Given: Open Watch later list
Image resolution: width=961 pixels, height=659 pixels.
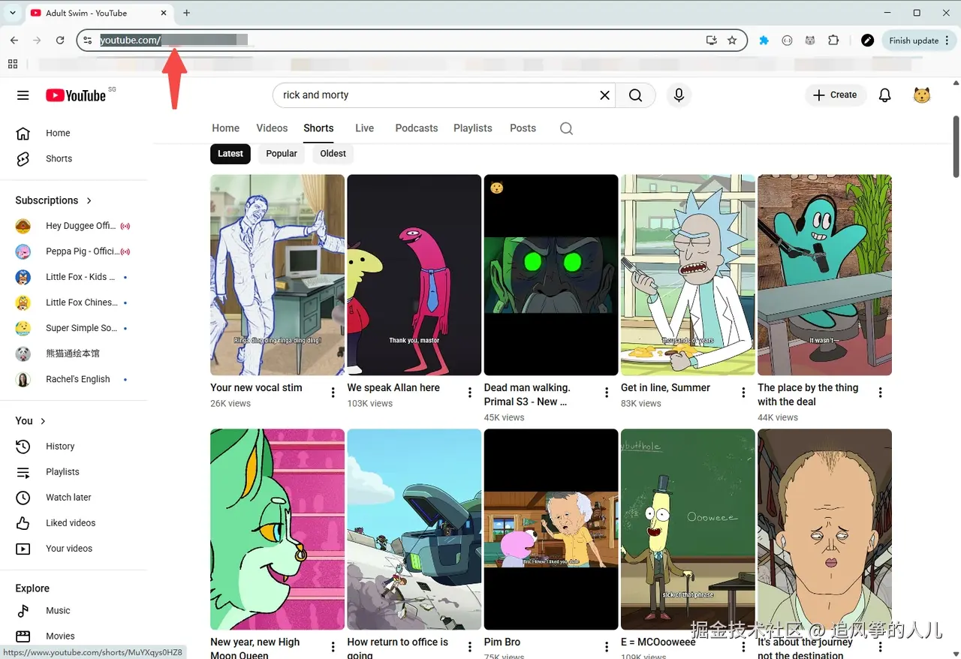Looking at the screenshot, I should tap(75, 497).
